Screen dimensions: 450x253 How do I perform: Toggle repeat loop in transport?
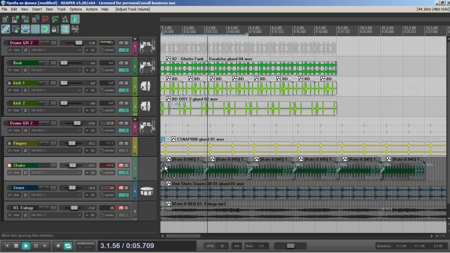point(68,246)
